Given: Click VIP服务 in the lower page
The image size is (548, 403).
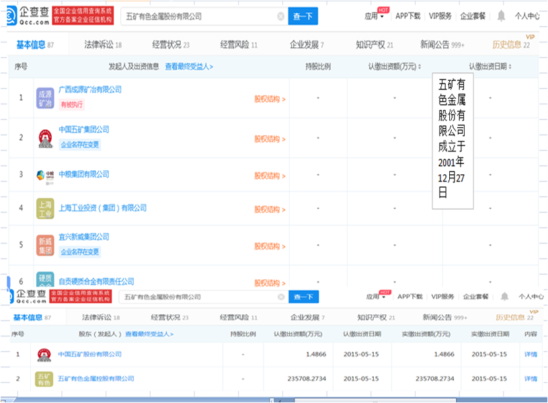Looking at the screenshot, I should (442, 297).
